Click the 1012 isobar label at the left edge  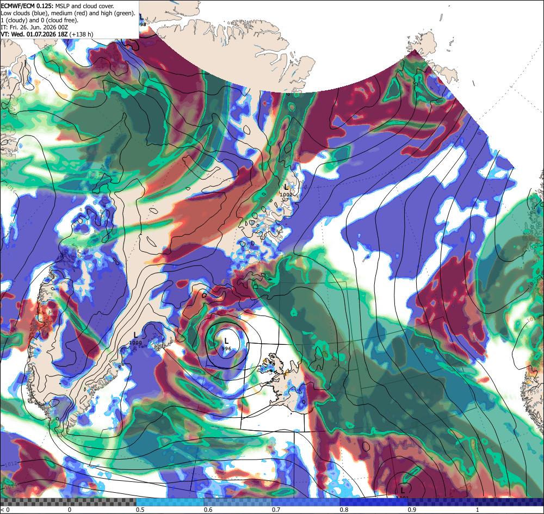[x=11, y=463]
